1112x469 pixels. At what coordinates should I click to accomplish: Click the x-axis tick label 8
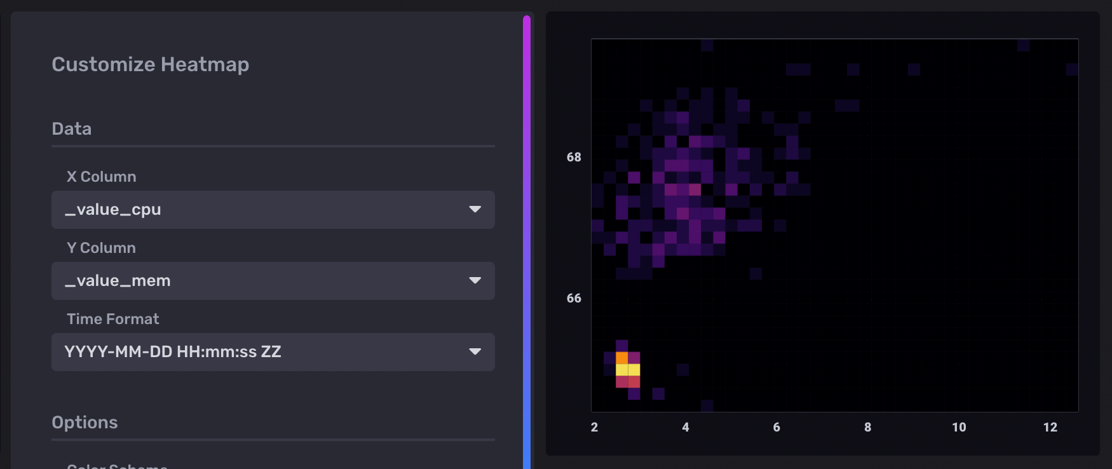point(868,428)
